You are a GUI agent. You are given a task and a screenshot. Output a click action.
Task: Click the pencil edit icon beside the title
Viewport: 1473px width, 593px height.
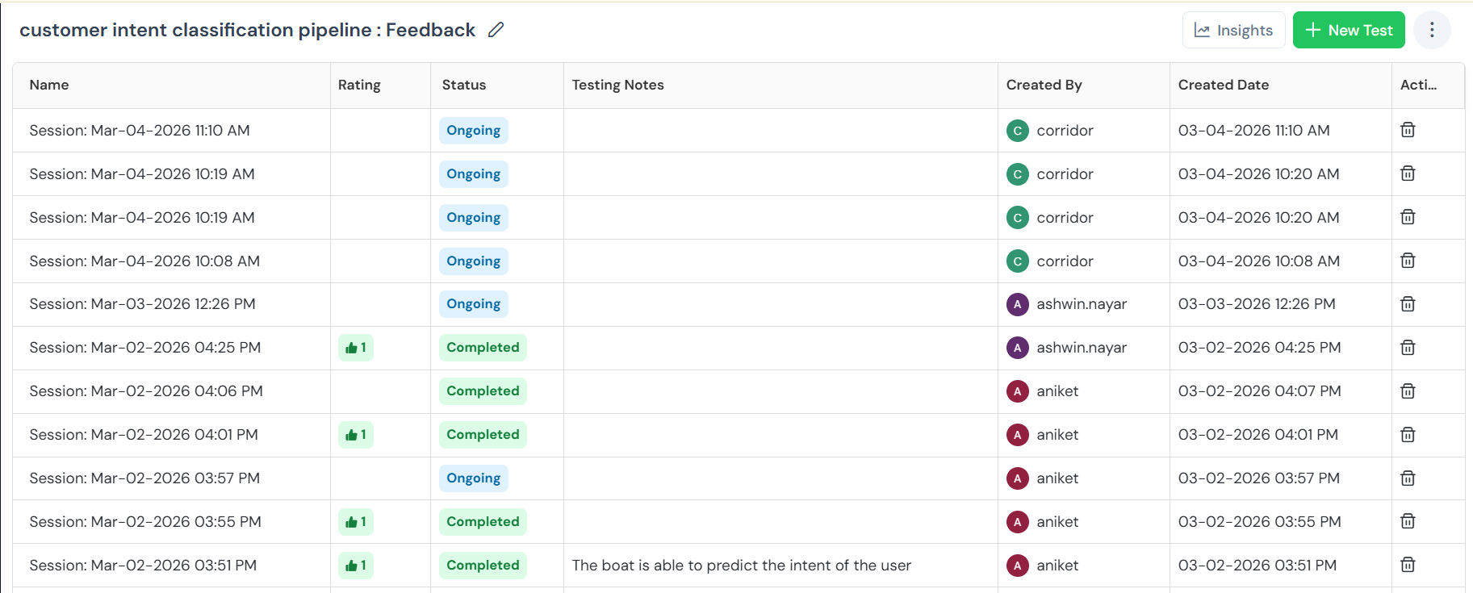click(x=496, y=30)
